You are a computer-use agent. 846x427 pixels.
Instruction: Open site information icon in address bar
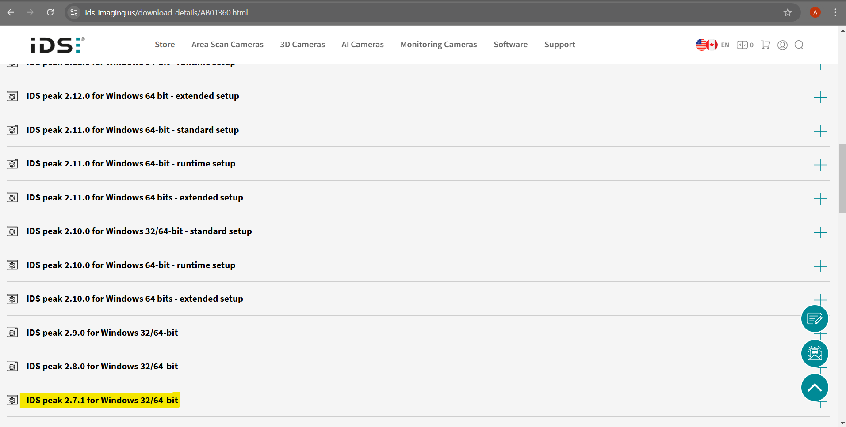pyautogui.click(x=74, y=13)
